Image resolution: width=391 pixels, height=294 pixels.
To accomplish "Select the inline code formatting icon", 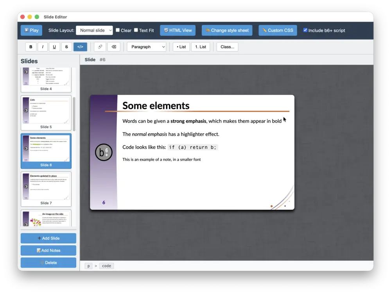I will (x=80, y=46).
